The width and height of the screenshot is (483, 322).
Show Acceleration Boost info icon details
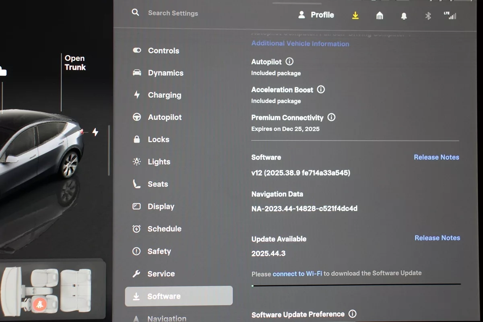pos(321,89)
